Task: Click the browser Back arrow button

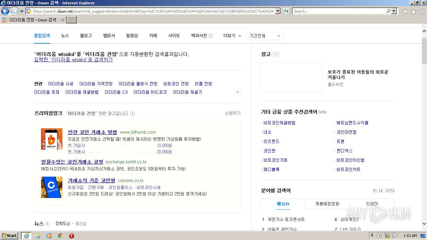Action: coord(5,11)
